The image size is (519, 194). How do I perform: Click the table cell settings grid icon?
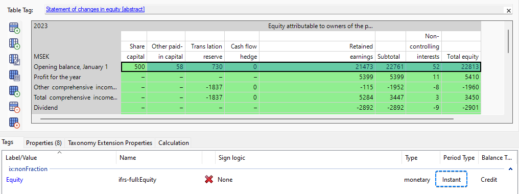pyautogui.click(x=15, y=75)
